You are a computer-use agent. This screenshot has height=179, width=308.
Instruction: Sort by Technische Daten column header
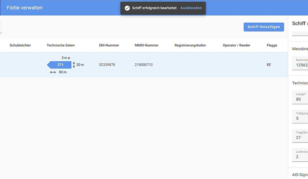61,45
